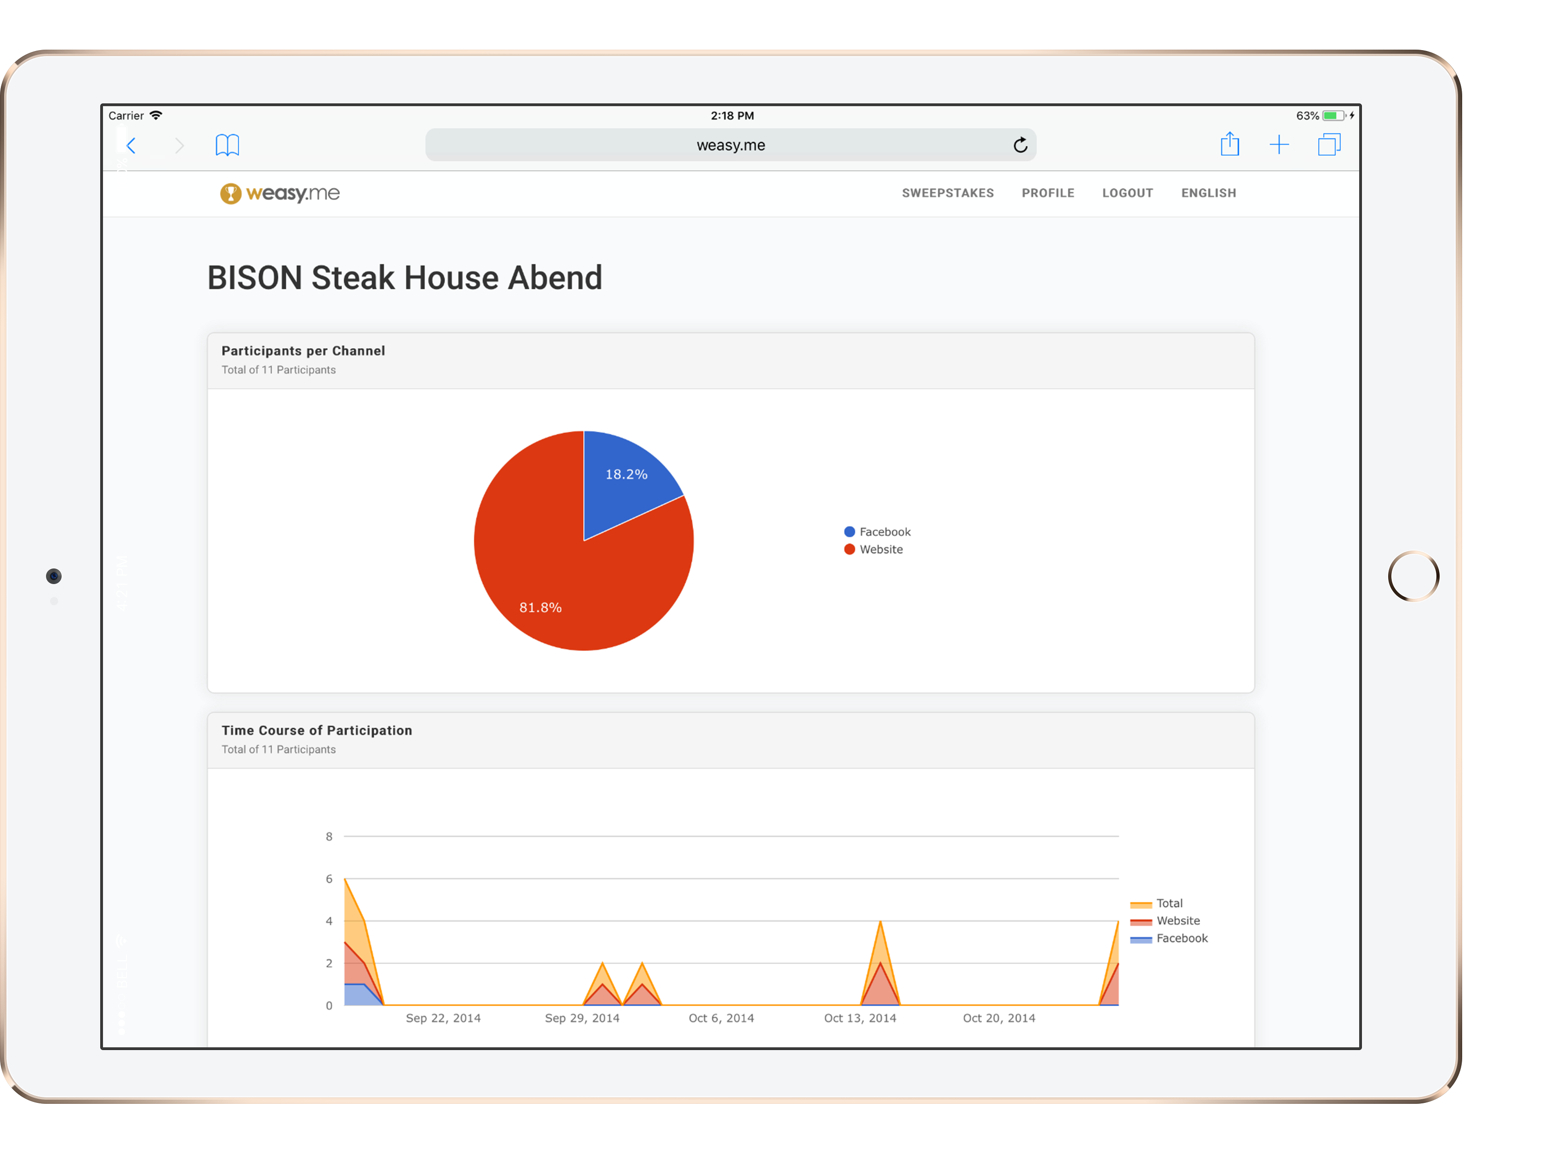Tap the Safari back arrow
The width and height of the screenshot is (1550, 1153).
131,145
